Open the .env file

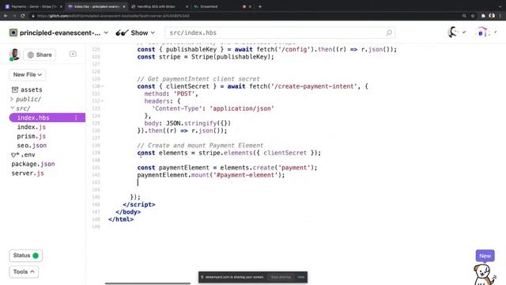[x=23, y=155]
